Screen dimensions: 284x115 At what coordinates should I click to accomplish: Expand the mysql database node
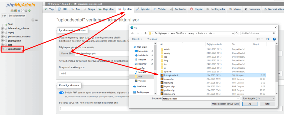pos(2,32)
